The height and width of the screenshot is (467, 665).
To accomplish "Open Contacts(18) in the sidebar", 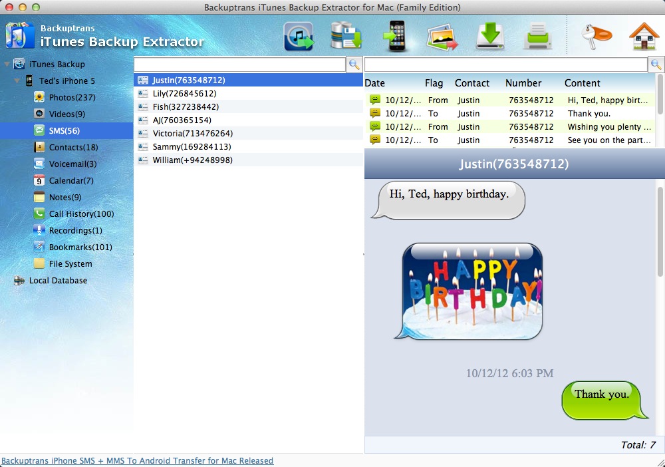I will click(73, 147).
